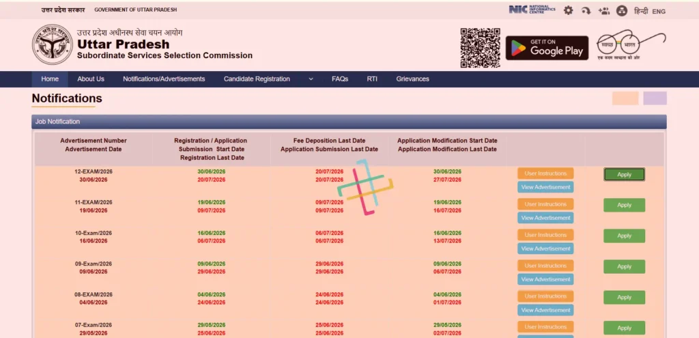Go to the Grievances menu item
The height and width of the screenshot is (338, 699).
[412, 79]
